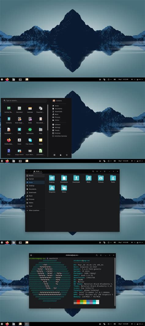This screenshot has width=145, height=326.
Task: Lock the screen with the menu padlock icon
Action: (61, 155)
